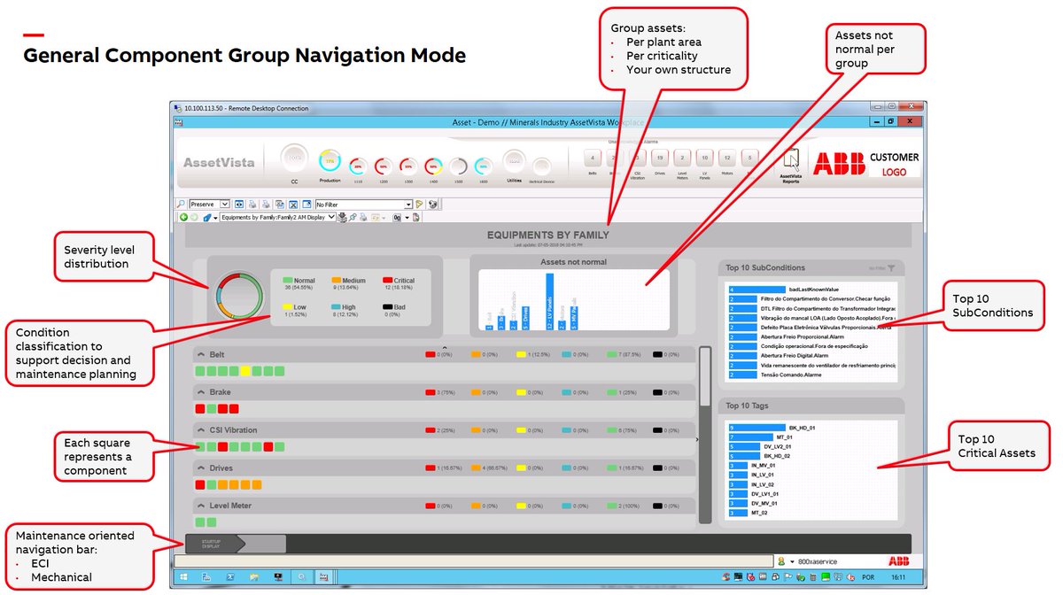Click the green back navigation arrow
Screen dimensions: 1063x595
(x=182, y=216)
